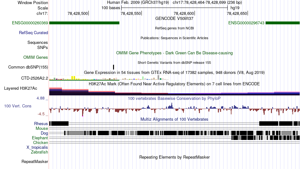
Task: Click the GTEx Gene Expression track title
Action: [x=174, y=73]
